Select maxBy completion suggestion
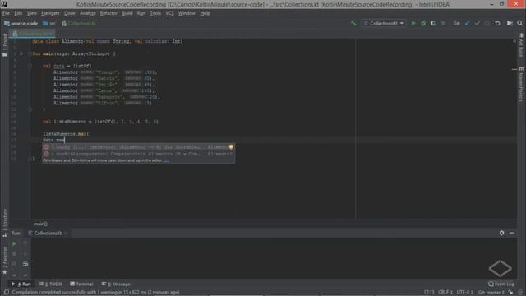Viewport: 526px width, 296px height. [x=139, y=147]
